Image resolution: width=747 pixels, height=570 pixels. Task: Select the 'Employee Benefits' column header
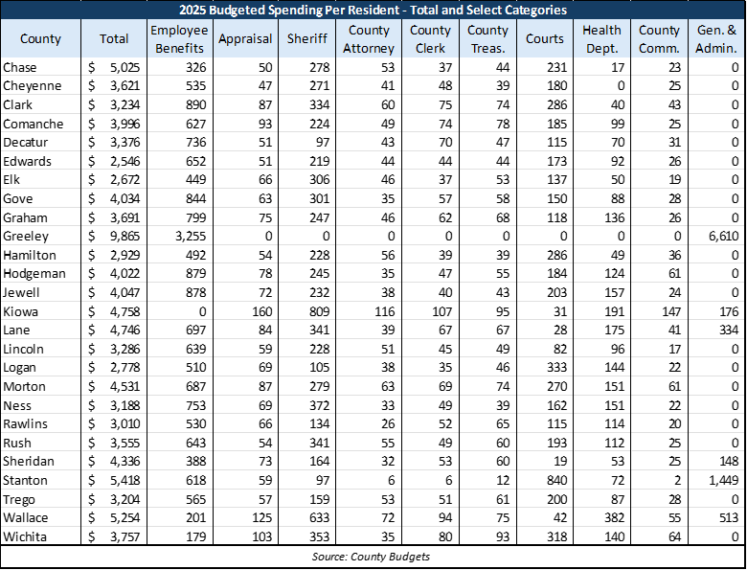pos(178,39)
